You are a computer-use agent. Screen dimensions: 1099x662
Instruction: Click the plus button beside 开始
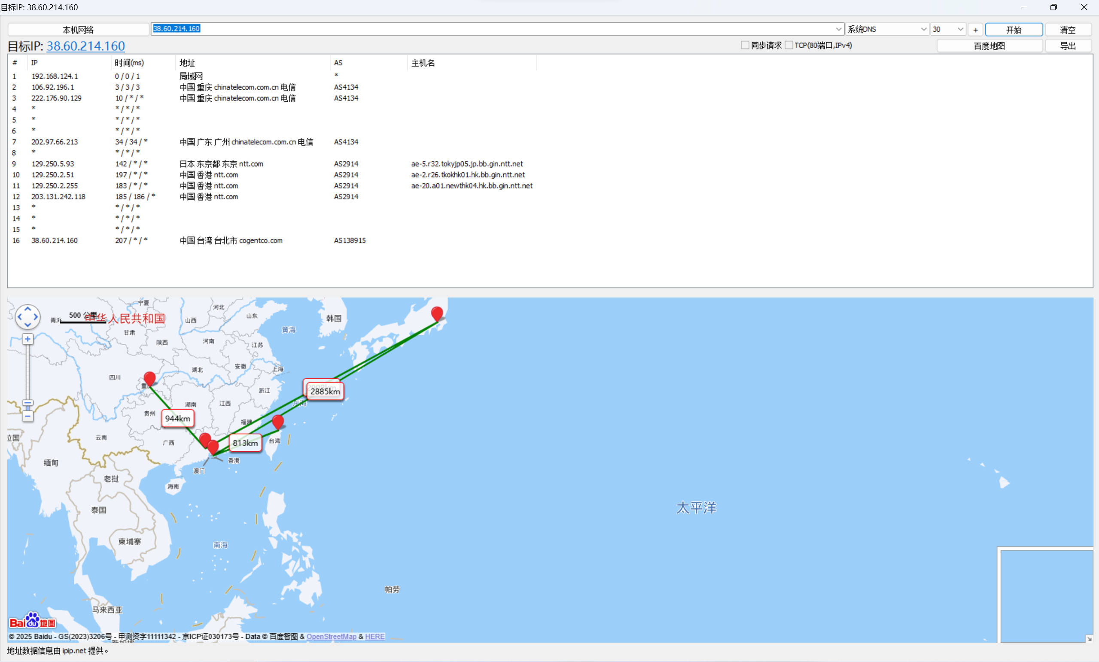[975, 30]
